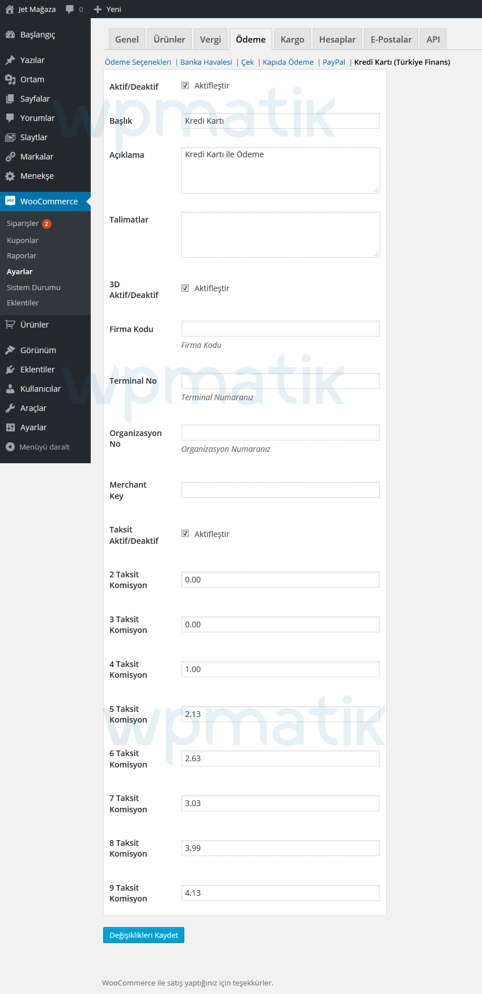
Task: Click the Markalar link icon
Action: pos(10,157)
